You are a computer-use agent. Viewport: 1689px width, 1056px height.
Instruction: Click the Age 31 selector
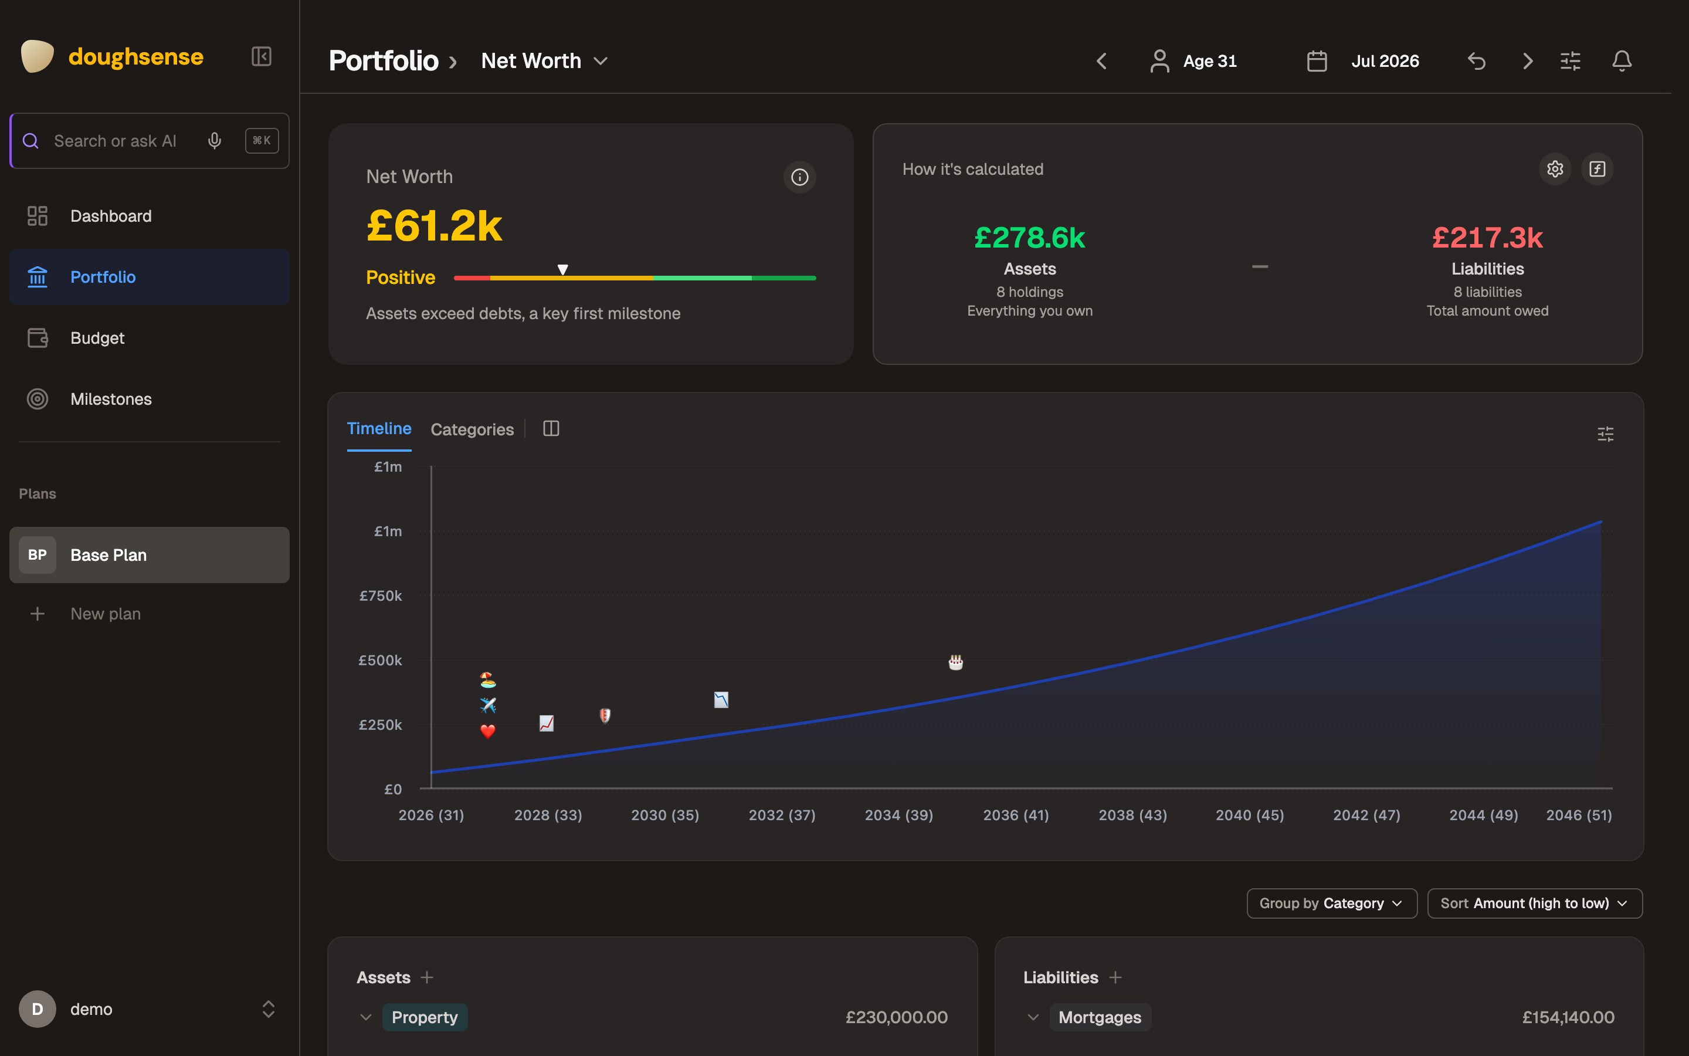point(1193,61)
